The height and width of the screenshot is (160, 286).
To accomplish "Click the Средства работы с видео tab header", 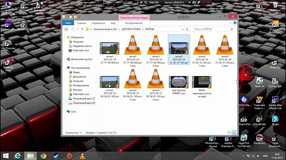I will [x=134, y=18].
